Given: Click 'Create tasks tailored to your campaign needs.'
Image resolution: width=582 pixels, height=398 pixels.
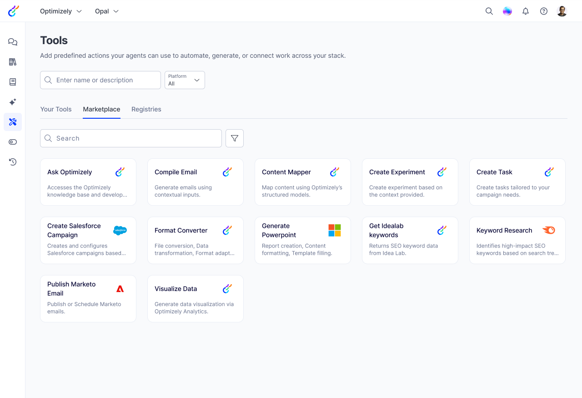Looking at the screenshot, I should point(513,191).
